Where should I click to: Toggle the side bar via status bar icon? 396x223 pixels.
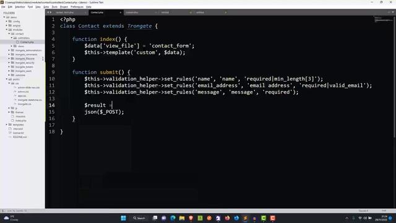coord(3,211)
